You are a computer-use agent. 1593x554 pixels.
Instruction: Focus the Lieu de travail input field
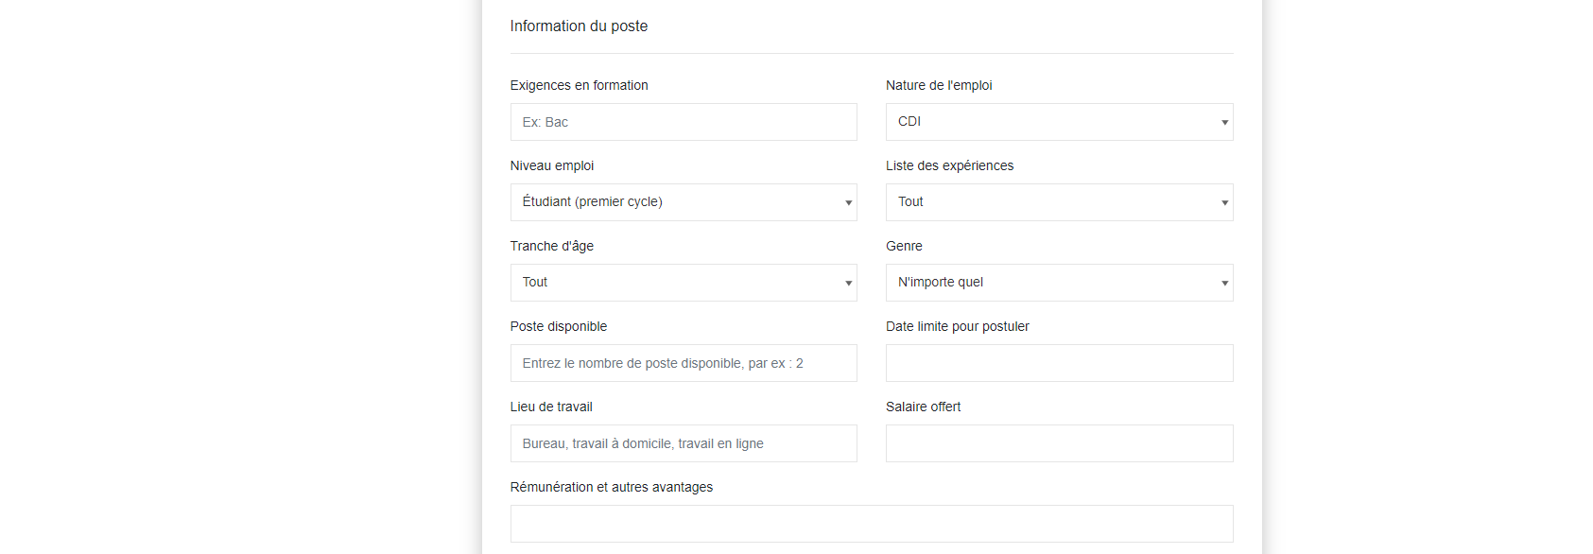point(683,443)
